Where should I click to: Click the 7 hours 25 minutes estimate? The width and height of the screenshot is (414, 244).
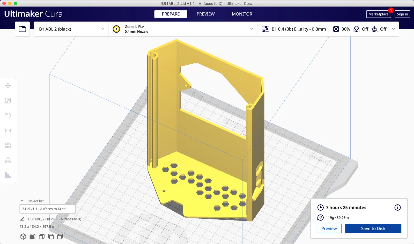346,208
